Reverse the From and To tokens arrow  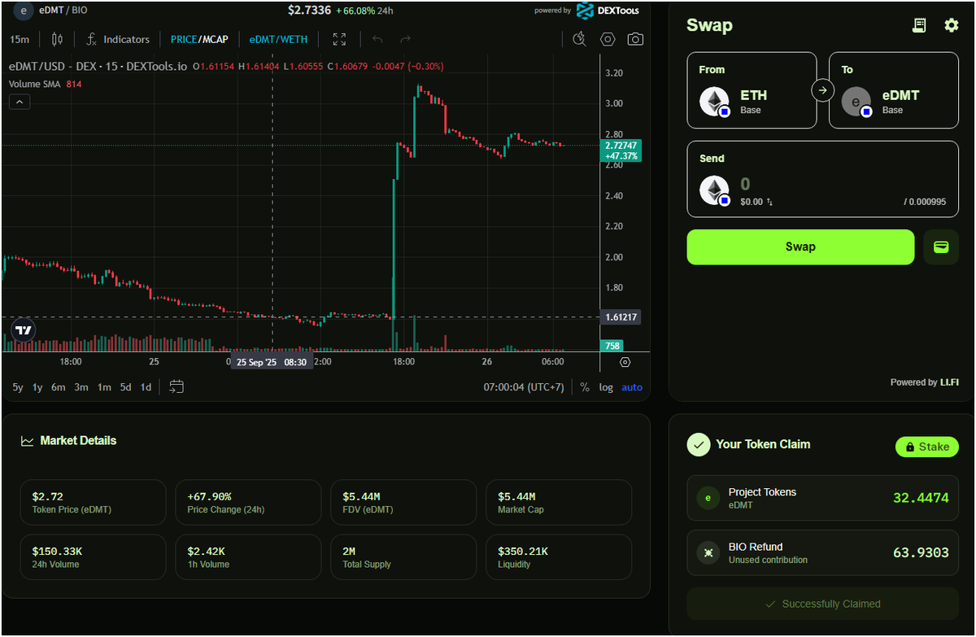pyautogui.click(x=822, y=89)
